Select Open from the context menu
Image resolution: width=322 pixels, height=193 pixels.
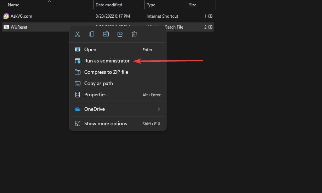[x=90, y=50]
